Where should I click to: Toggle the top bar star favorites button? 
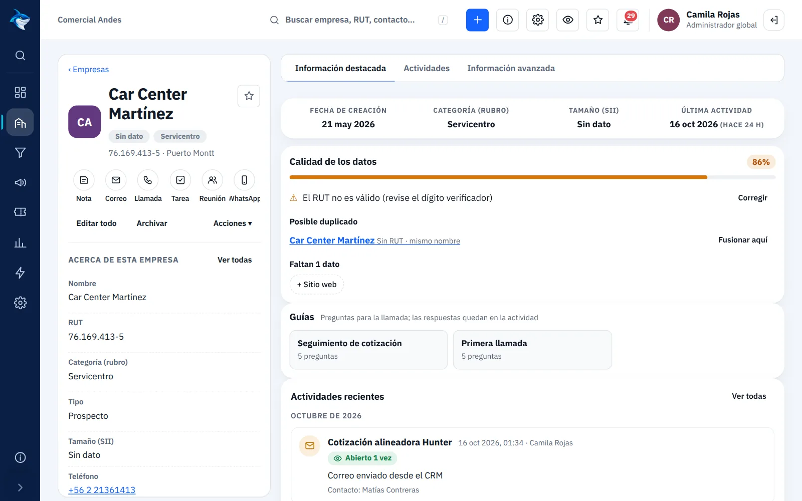pos(597,20)
